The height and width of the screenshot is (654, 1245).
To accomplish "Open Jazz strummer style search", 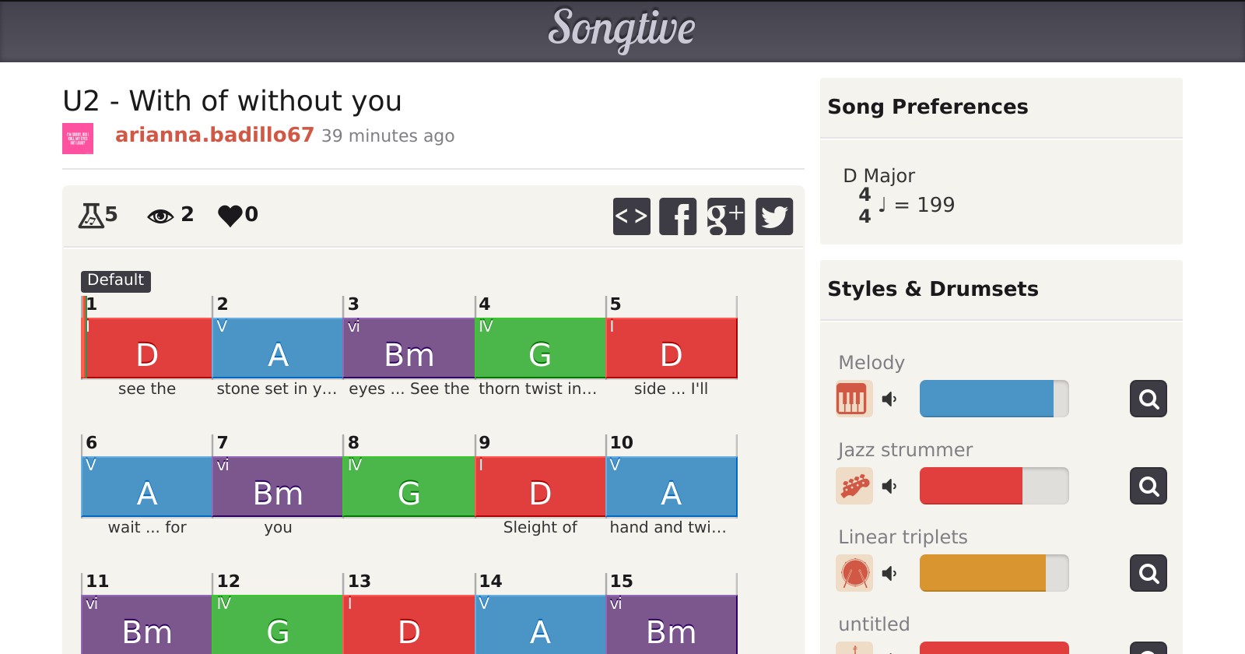I will pos(1148,487).
